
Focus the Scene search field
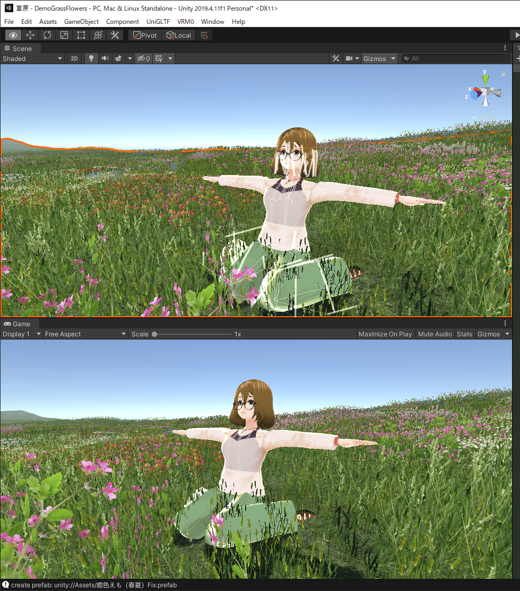[456, 58]
